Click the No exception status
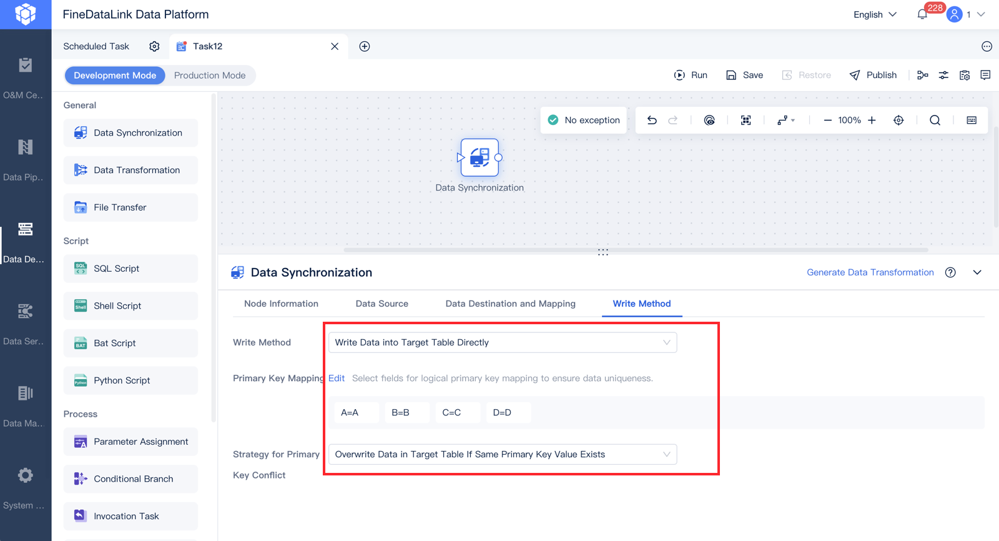The height and width of the screenshot is (541, 999). [x=584, y=120]
